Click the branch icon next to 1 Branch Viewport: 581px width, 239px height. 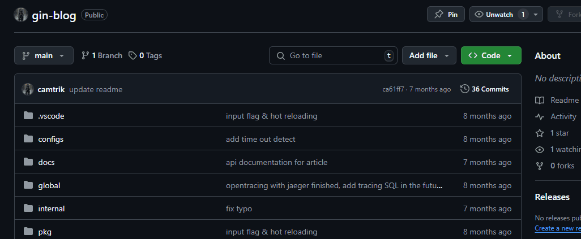[85, 55]
